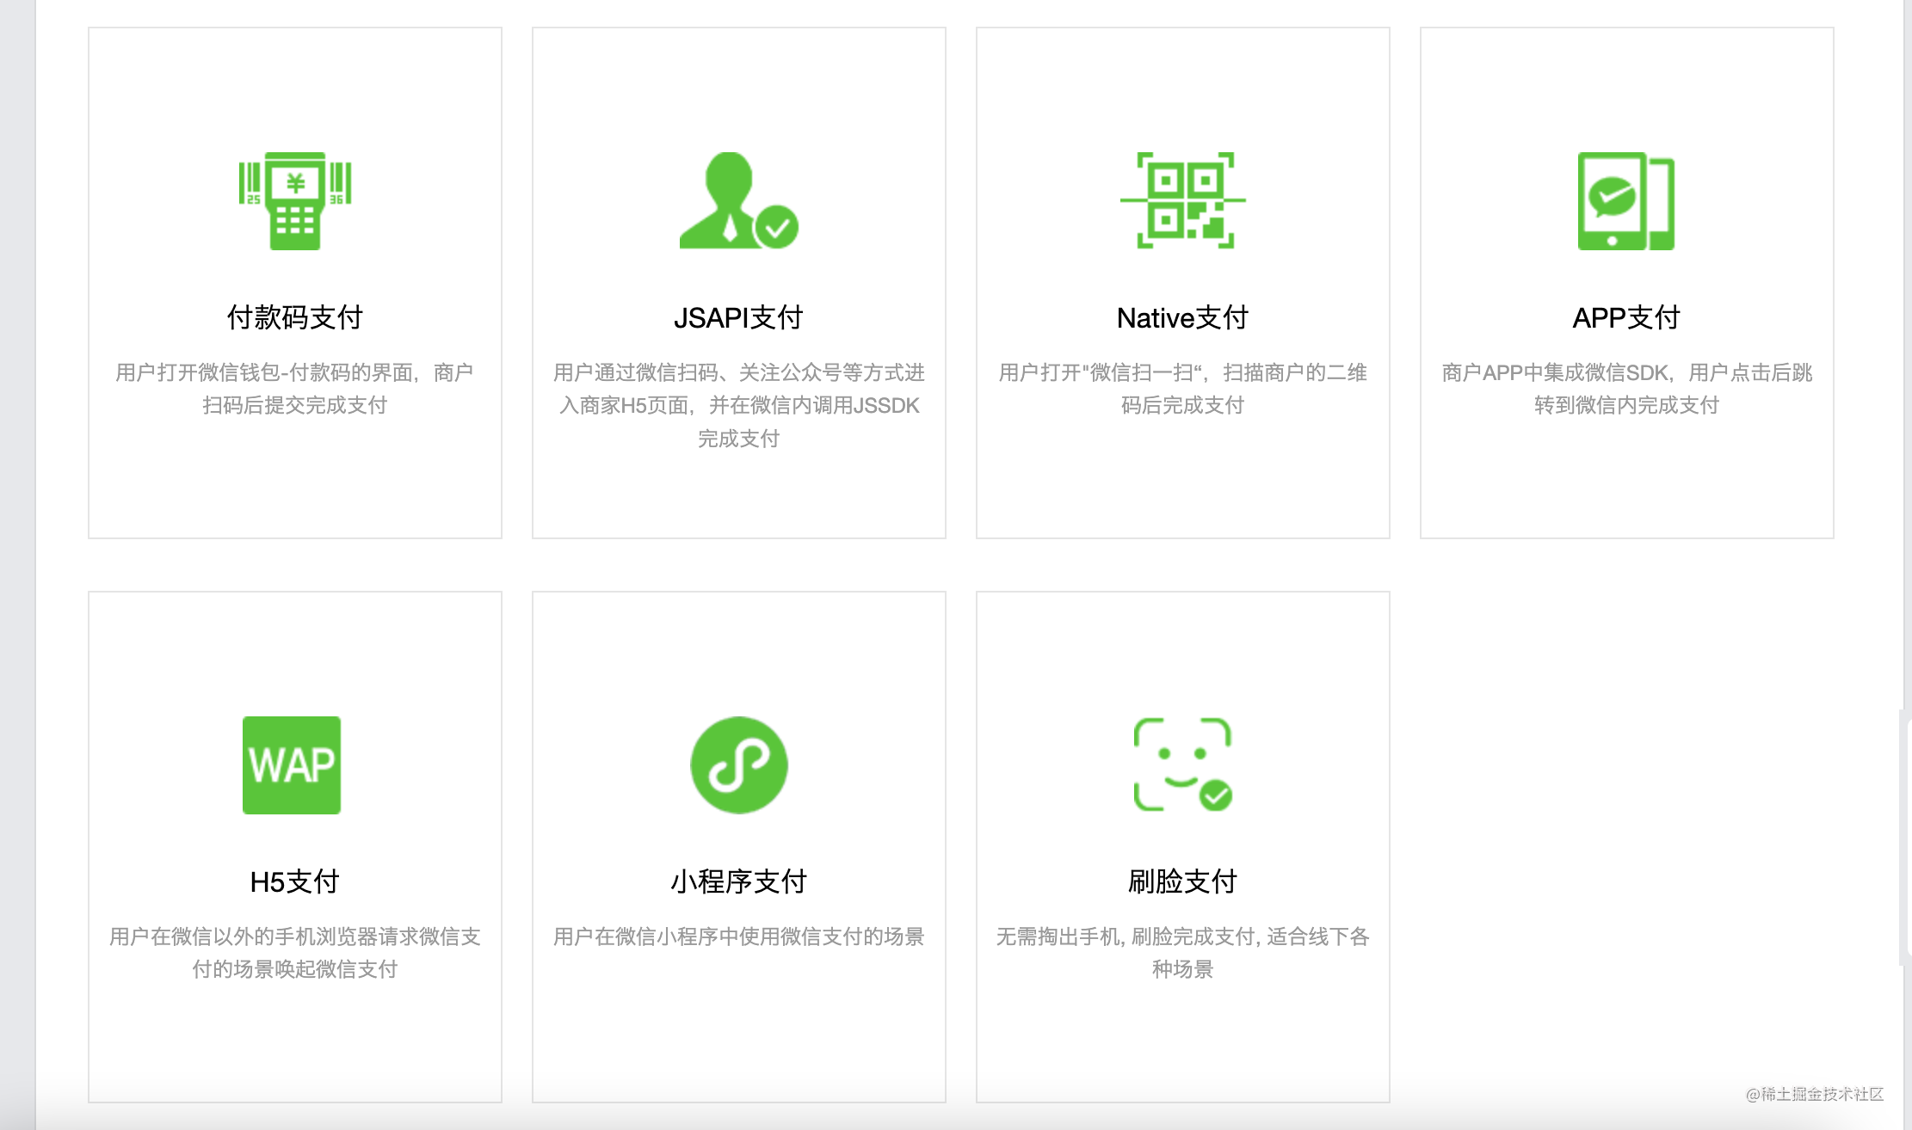This screenshot has width=1912, height=1130.
Task: Click the JSAPI支付 JSSDK description text
Action: point(738,405)
